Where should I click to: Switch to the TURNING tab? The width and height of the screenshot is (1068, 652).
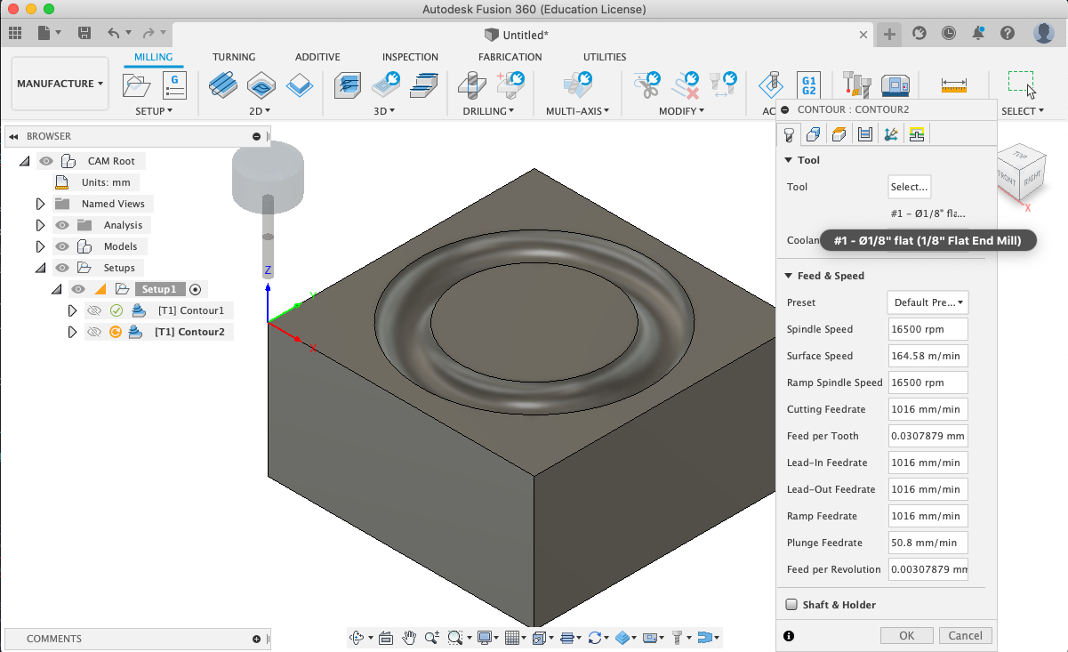234,57
